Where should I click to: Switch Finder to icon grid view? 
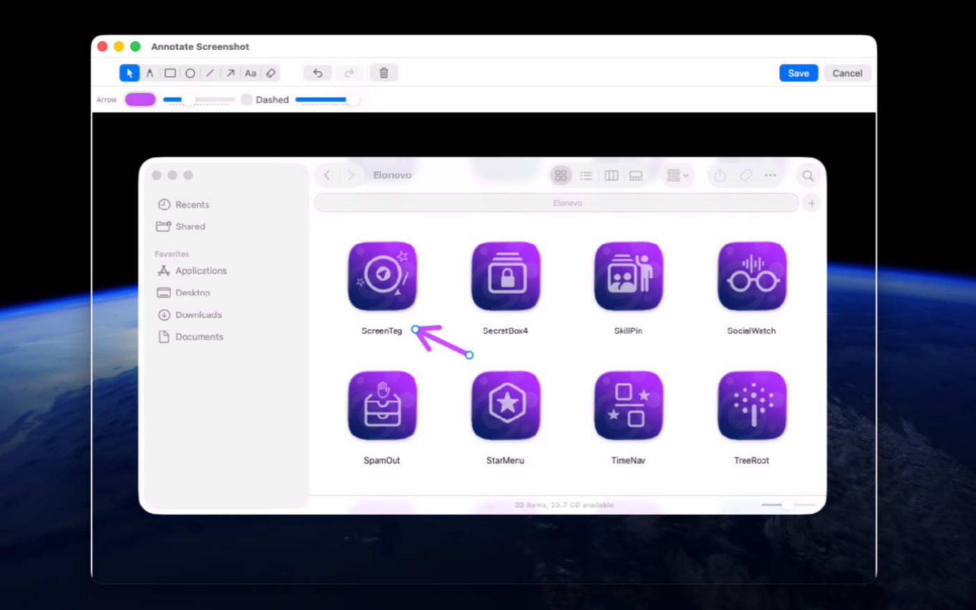[x=561, y=176]
